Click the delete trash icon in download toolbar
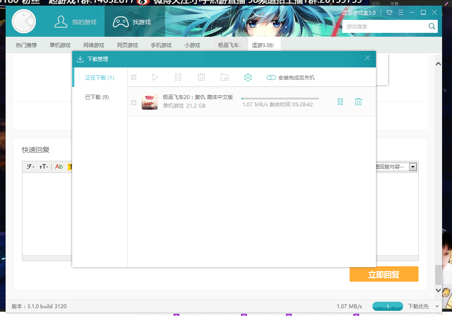The height and width of the screenshot is (316, 452). (x=201, y=77)
